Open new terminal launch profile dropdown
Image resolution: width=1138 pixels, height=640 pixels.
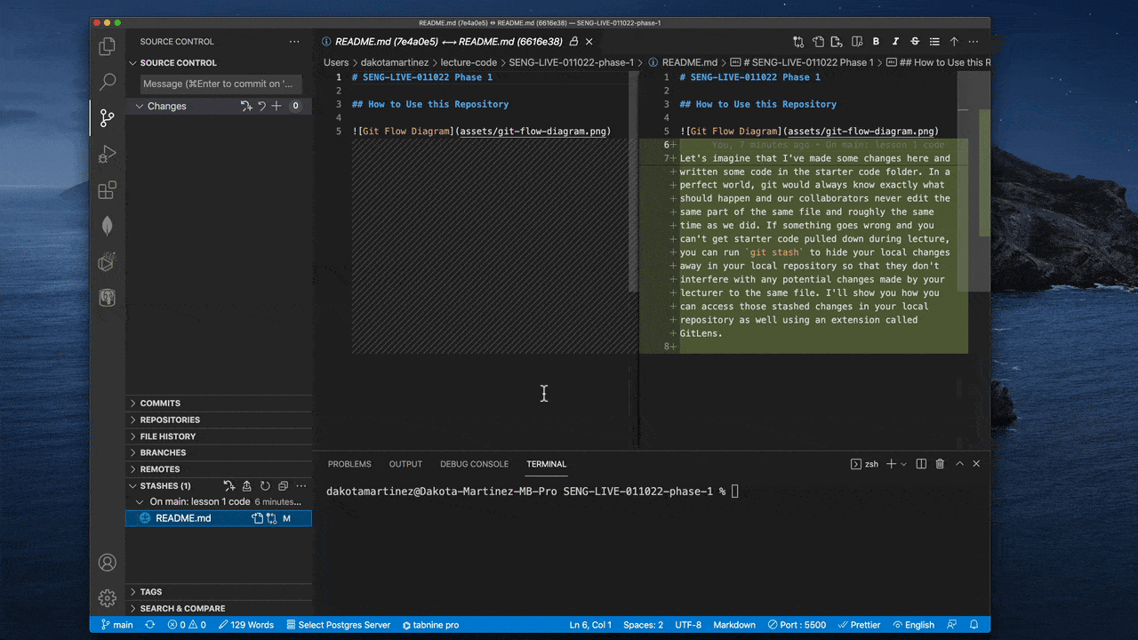pos(904,464)
